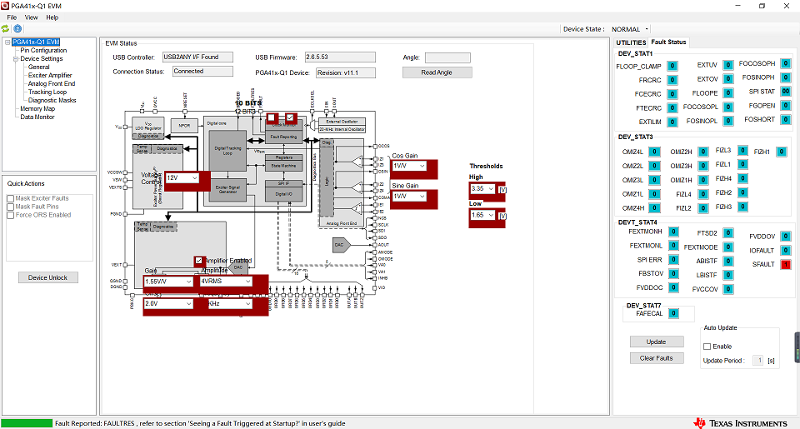Click the EXTILIM status indicator
Viewport: 800px width, 429px height.
pos(672,122)
